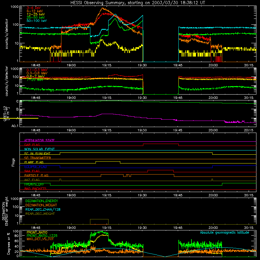Viewport: 260px width, 260px height.
Task: Click the red 0.1-0.3 MeV legend label
Action: pos(37,70)
